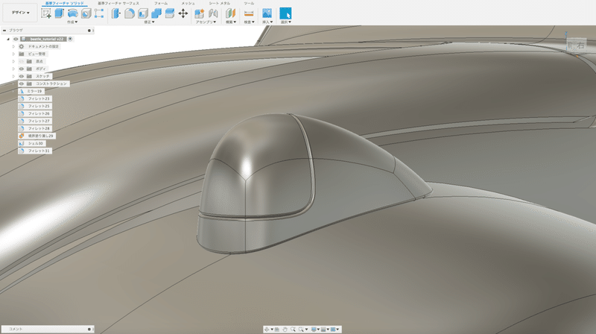Expand the ドキュメントの設定 node
Screen dimensions: 596x334
tap(13, 46)
